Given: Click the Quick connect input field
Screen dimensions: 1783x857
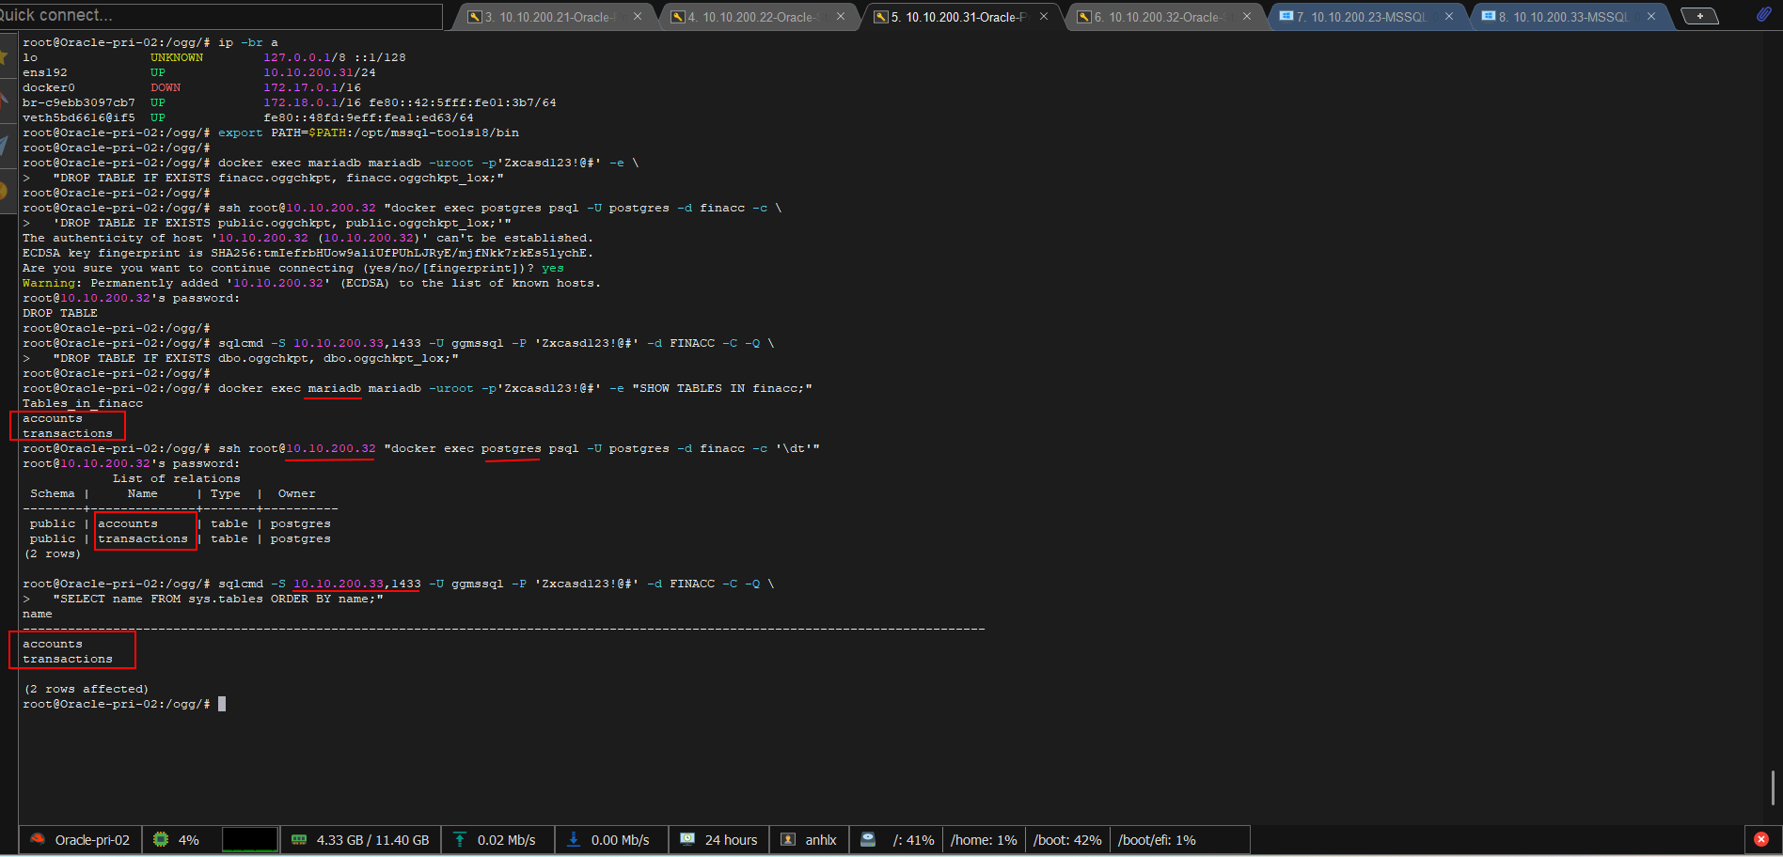Looking at the screenshot, I should (221, 16).
